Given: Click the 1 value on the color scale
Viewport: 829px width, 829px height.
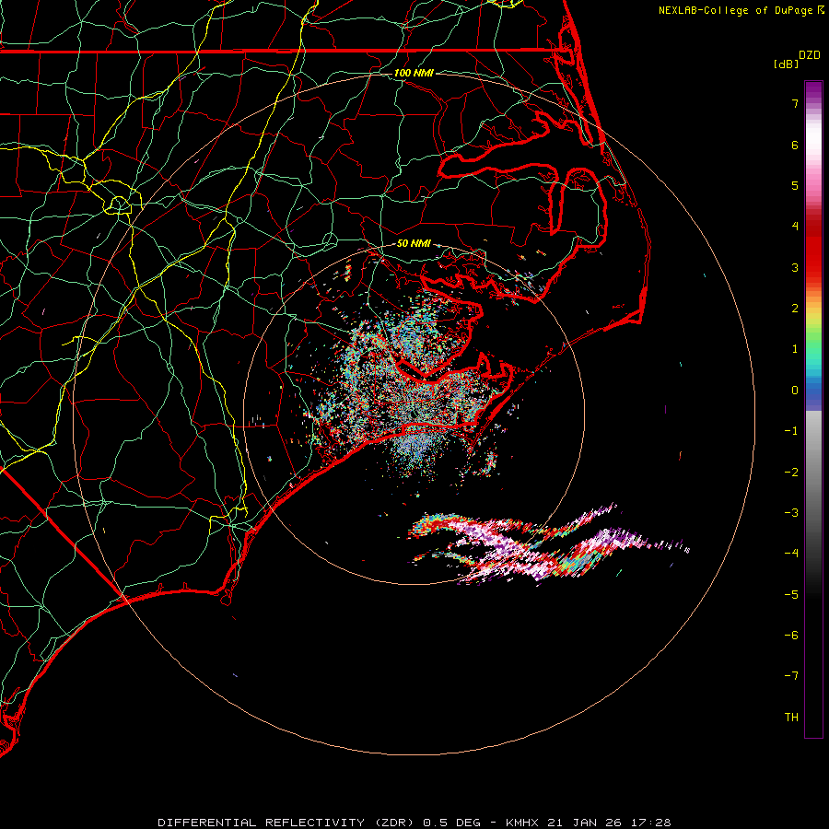Looking at the screenshot, I should [x=795, y=349].
